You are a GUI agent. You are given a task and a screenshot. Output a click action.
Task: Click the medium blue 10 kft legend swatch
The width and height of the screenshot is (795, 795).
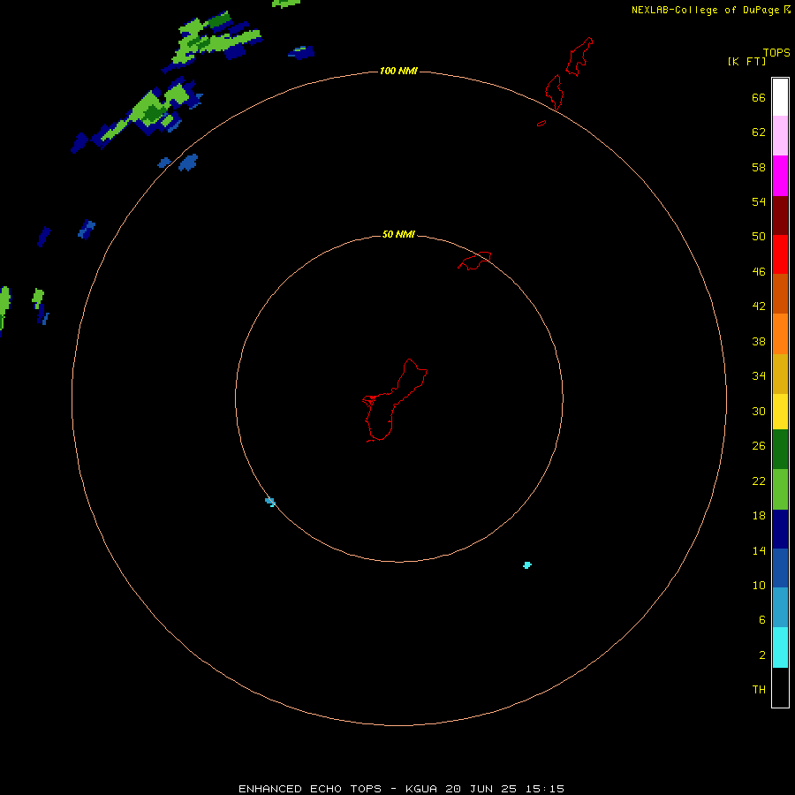click(x=780, y=568)
